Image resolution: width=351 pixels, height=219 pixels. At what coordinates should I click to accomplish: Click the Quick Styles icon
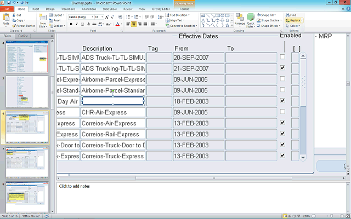point(251,20)
